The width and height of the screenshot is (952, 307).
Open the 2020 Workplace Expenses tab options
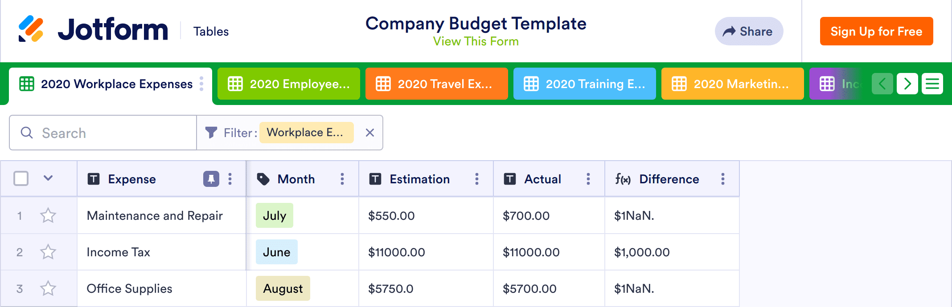[201, 84]
